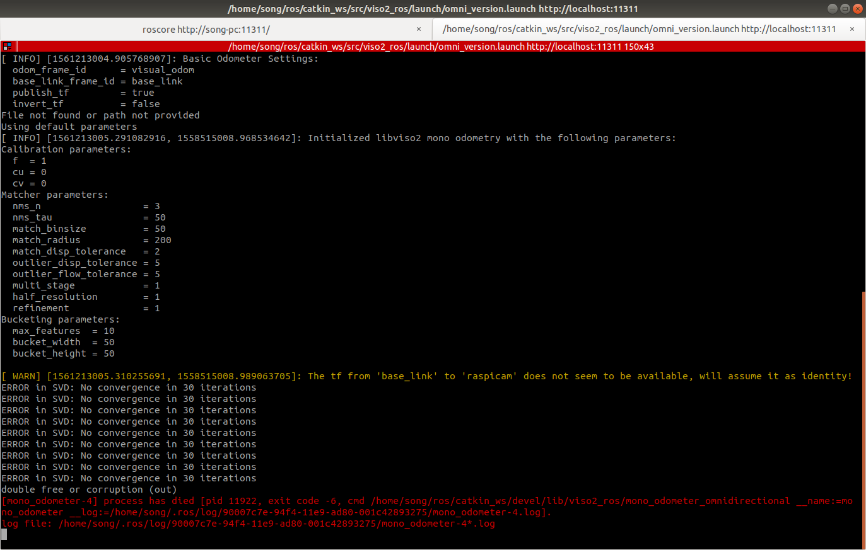Screen dimensions: 866x550
Task: Click the 'Matcher parameters:' heading
Action: tap(55, 195)
